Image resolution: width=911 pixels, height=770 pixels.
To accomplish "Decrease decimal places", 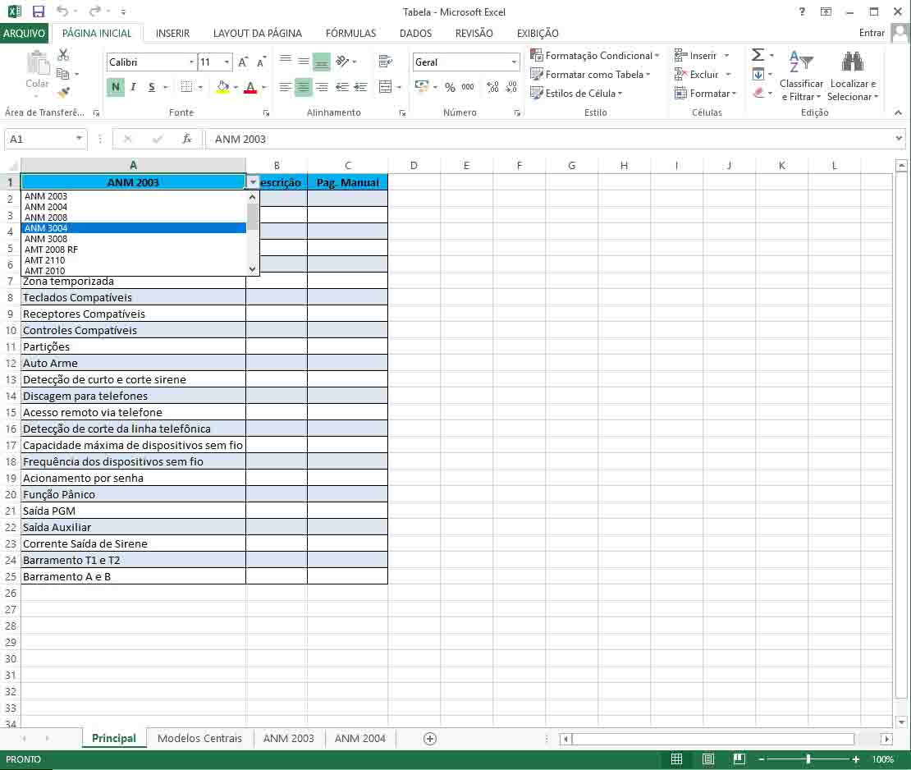I will pyautogui.click(x=511, y=87).
